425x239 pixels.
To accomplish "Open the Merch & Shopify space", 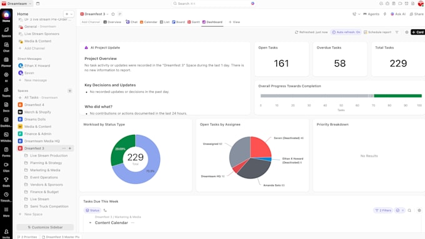I will point(37,112).
